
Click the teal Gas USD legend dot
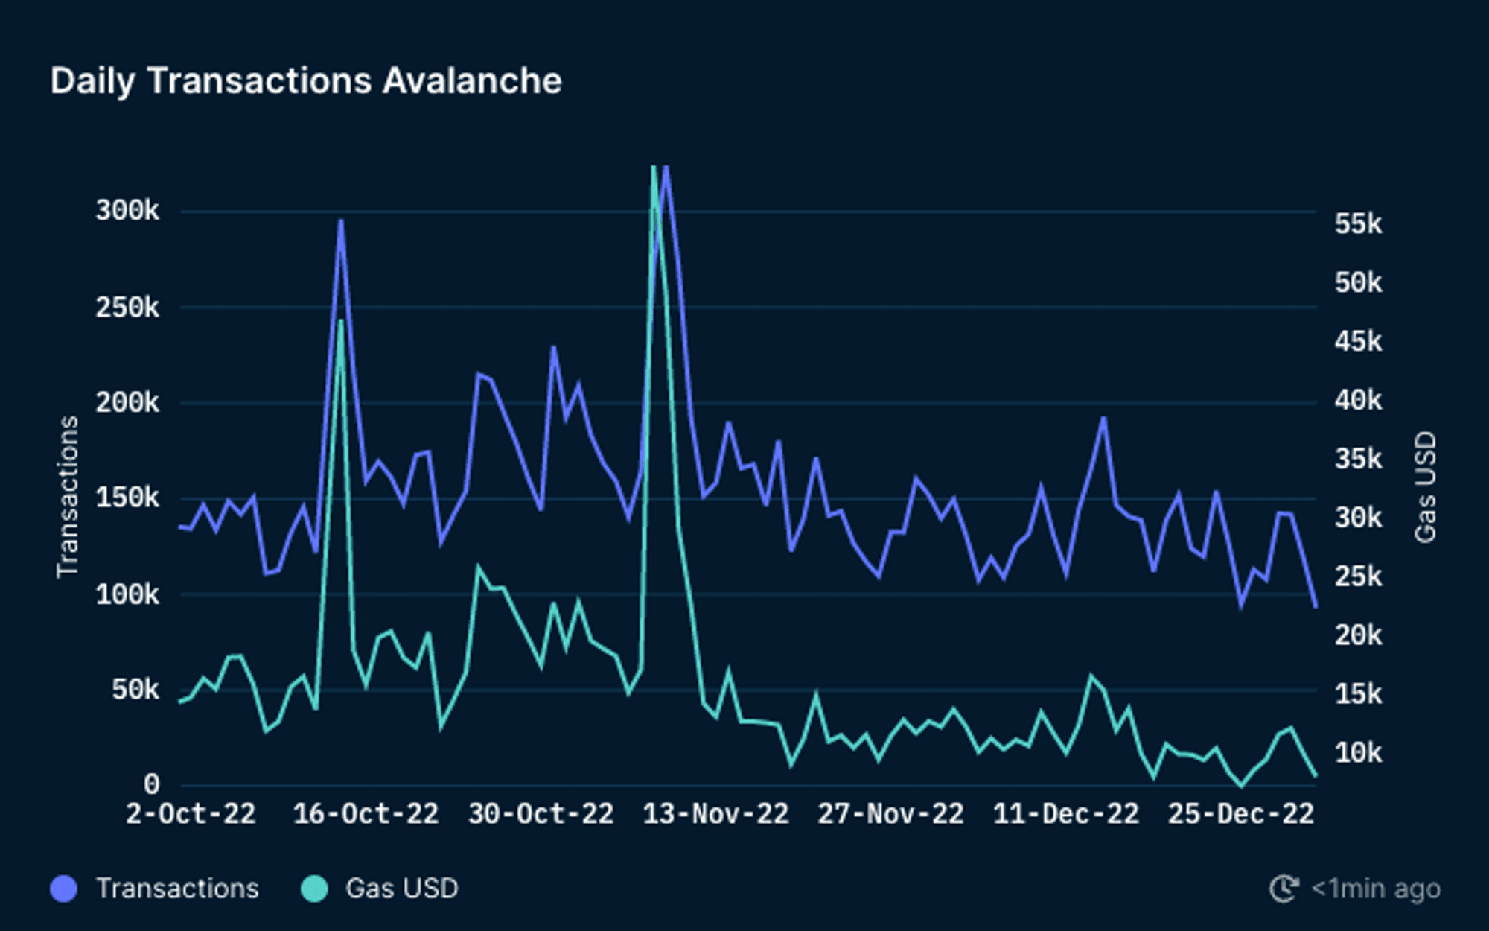point(314,889)
